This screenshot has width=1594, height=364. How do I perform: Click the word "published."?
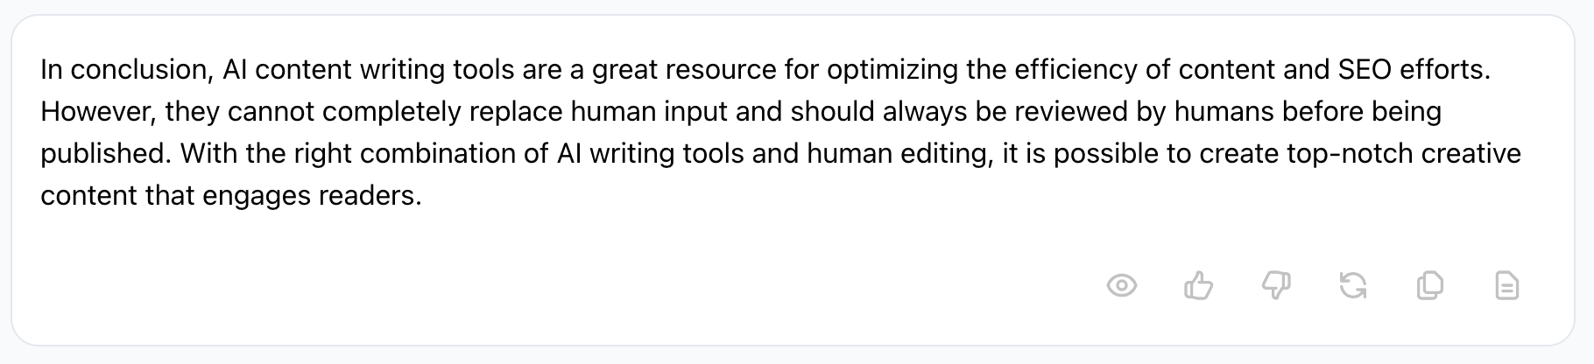(106, 154)
